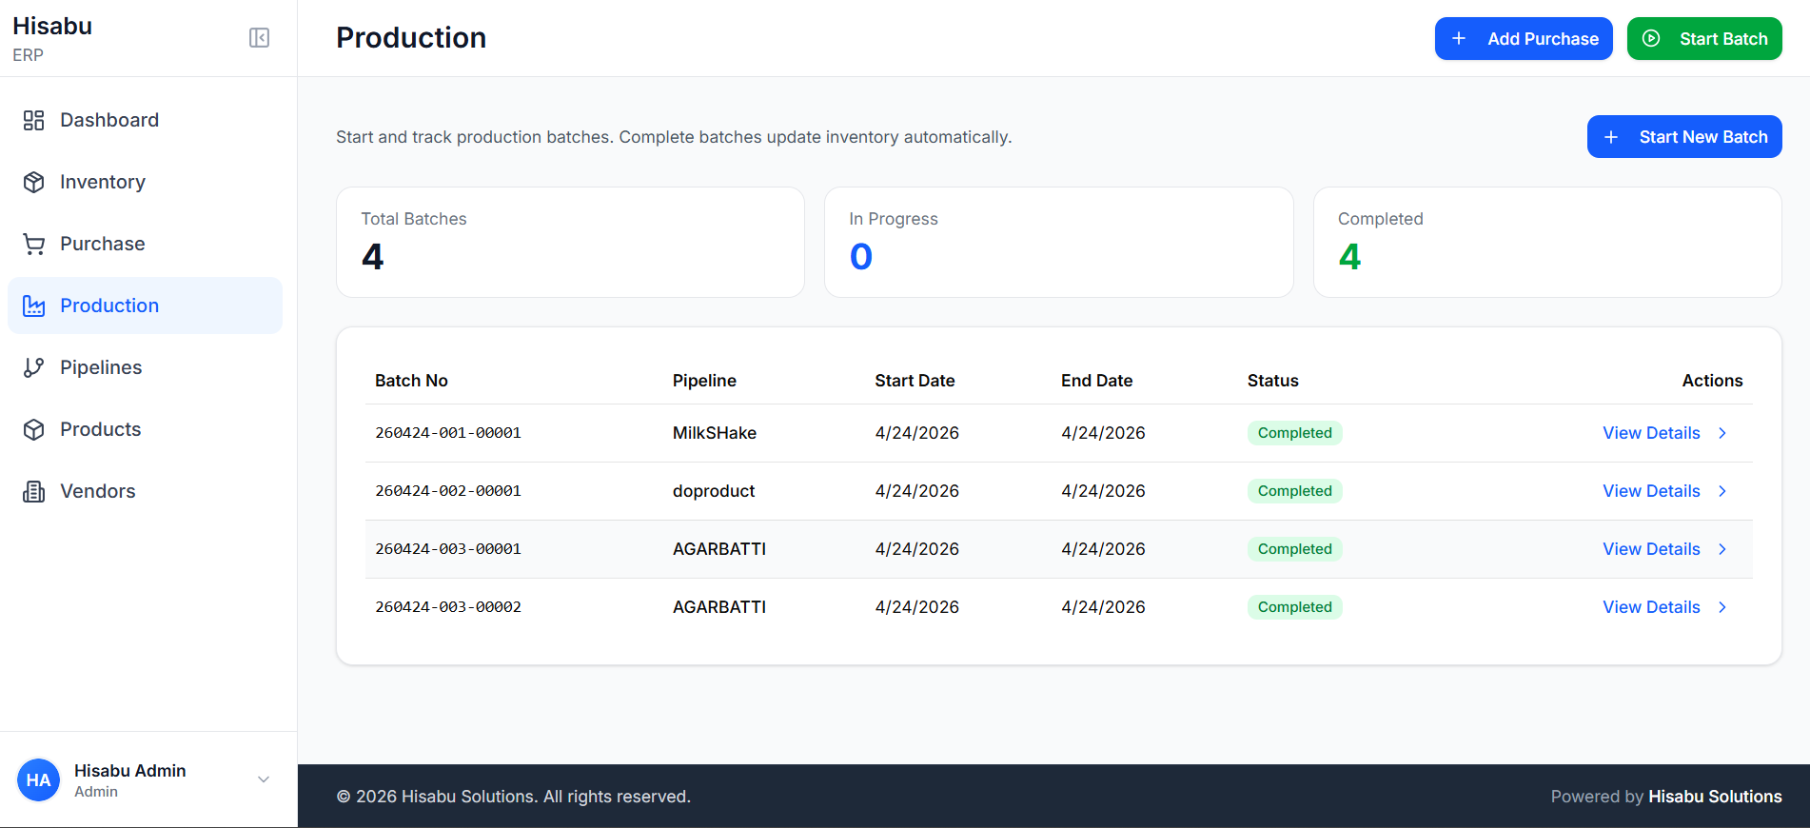Click the Total Batches card

point(570,242)
